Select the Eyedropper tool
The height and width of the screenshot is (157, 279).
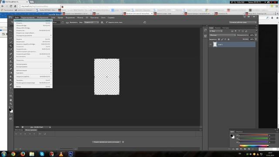pos(10,50)
